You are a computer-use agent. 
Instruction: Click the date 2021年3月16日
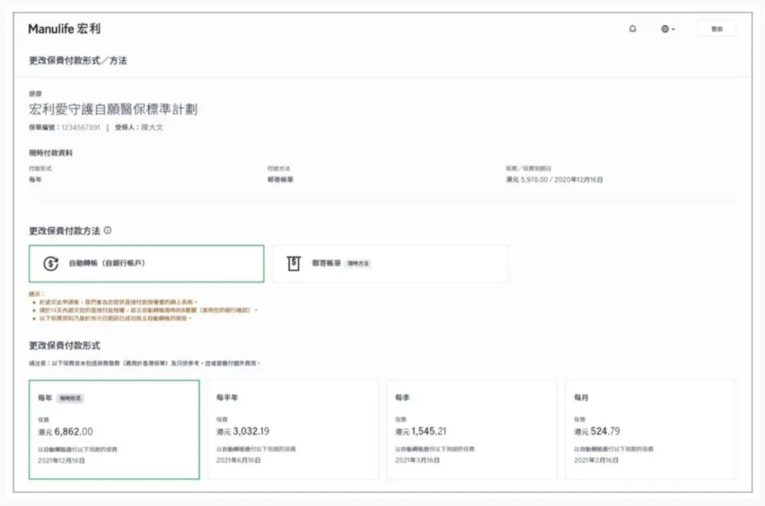(x=417, y=460)
